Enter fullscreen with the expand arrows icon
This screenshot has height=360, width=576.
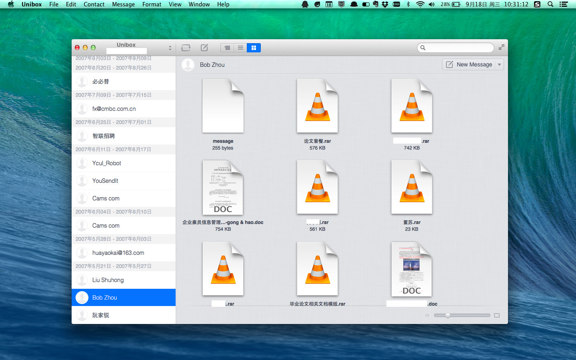coord(501,48)
